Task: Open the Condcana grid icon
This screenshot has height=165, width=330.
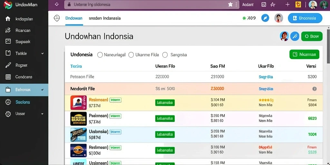Action: 8,77
